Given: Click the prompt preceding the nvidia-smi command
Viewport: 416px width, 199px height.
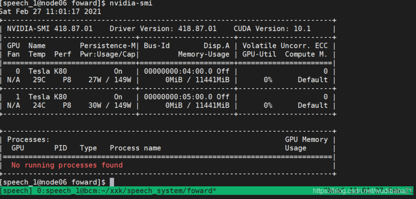Looking at the screenshot, I should click(53, 3).
